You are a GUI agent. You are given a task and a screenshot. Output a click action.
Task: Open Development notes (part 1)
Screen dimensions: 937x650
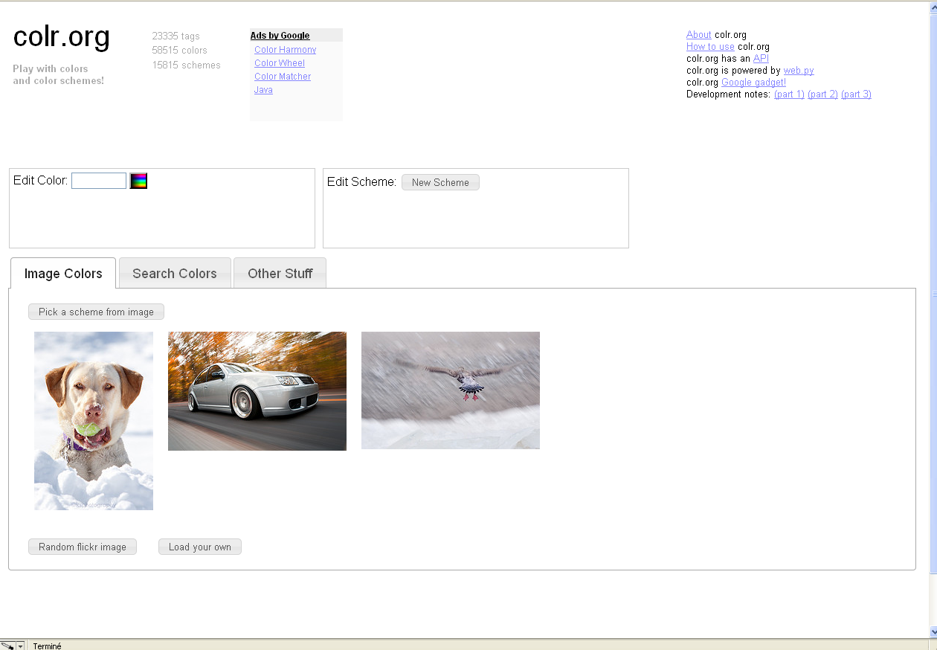click(789, 94)
